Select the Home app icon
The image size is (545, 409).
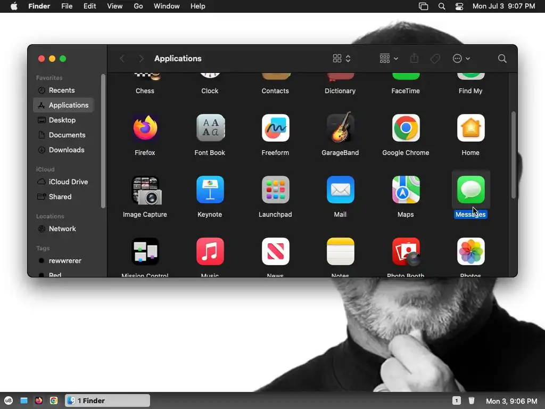(470, 128)
